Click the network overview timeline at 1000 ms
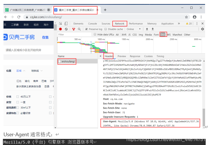Image resolution: width=208 pixels, height=145 pixels. (x=101, y=39)
